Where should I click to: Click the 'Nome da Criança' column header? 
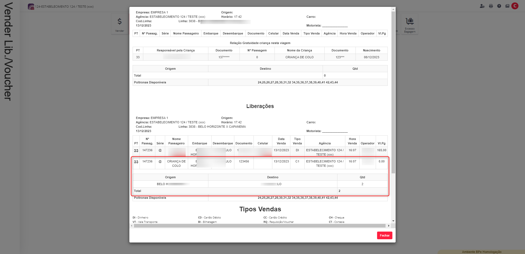(299, 50)
